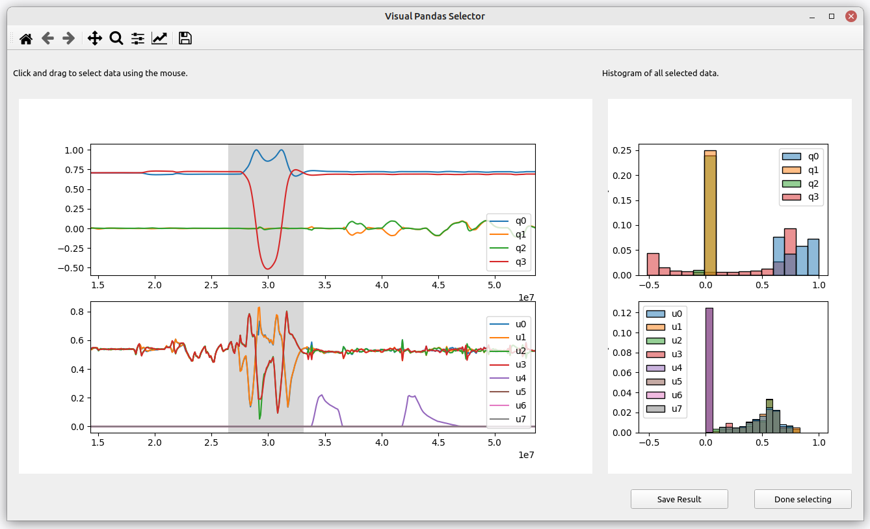Click the 'Click and drag to select data' instruction
870x529 pixels.
pos(100,74)
